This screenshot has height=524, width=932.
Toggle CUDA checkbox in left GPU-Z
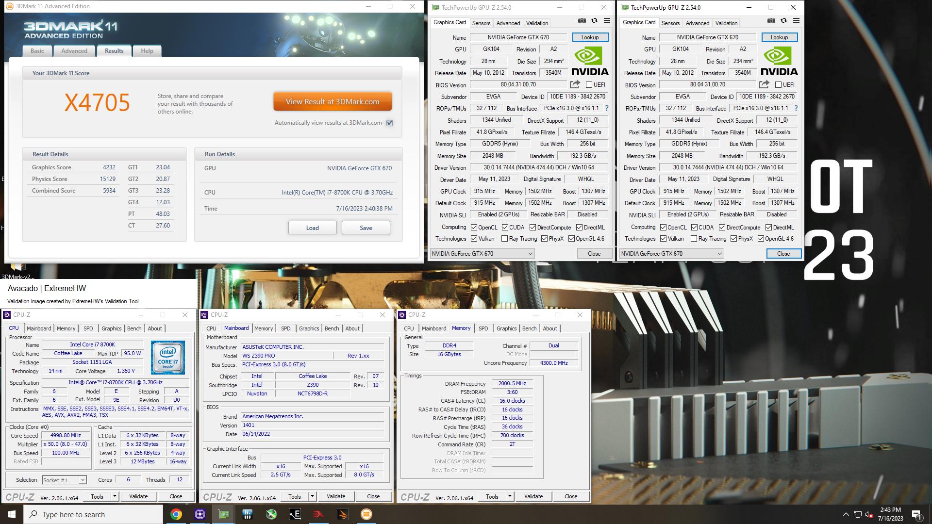pos(505,227)
